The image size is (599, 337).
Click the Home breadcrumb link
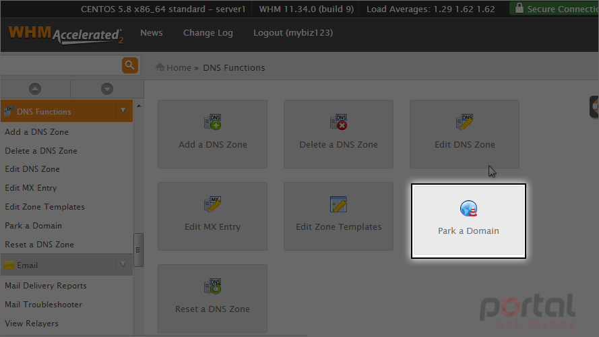[x=179, y=67]
